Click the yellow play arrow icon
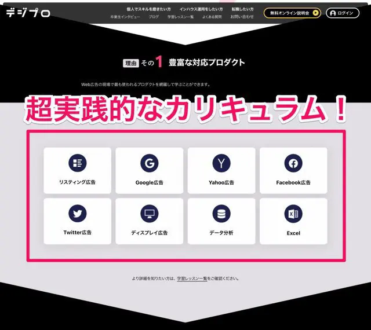 (315, 13)
